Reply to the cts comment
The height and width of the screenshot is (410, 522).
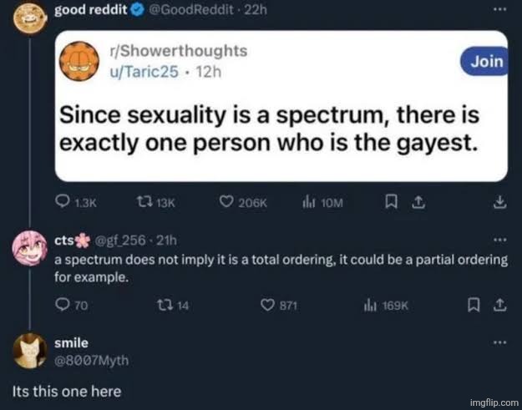click(63, 306)
